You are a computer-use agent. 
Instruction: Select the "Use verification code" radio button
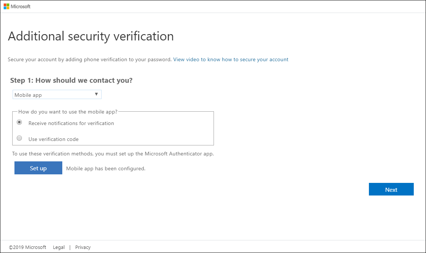pos(19,138)
